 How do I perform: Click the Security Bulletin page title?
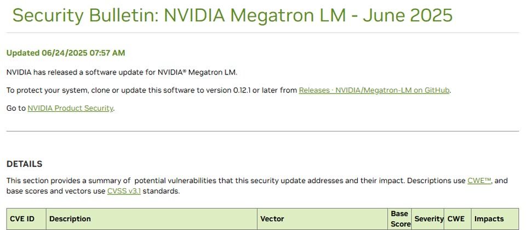pyautogui.click(x=232, y=15)
